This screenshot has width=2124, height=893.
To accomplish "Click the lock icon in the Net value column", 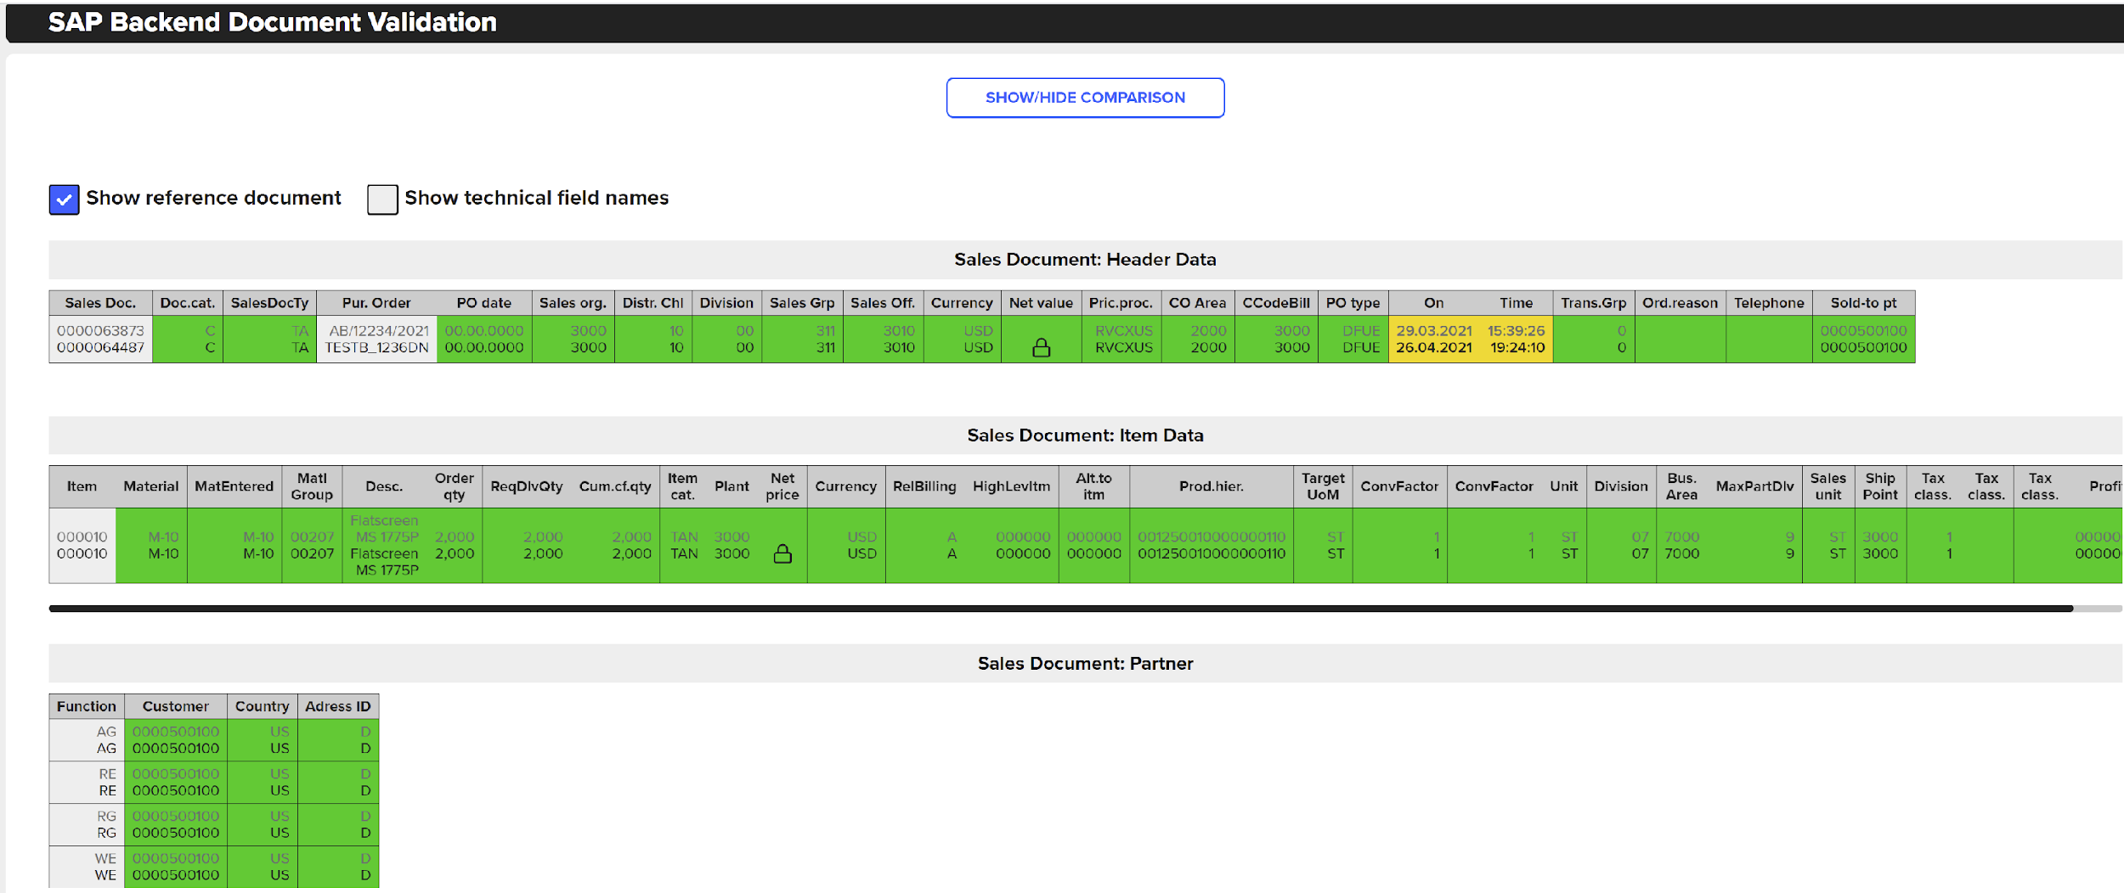I will (x=1042, y=346).
